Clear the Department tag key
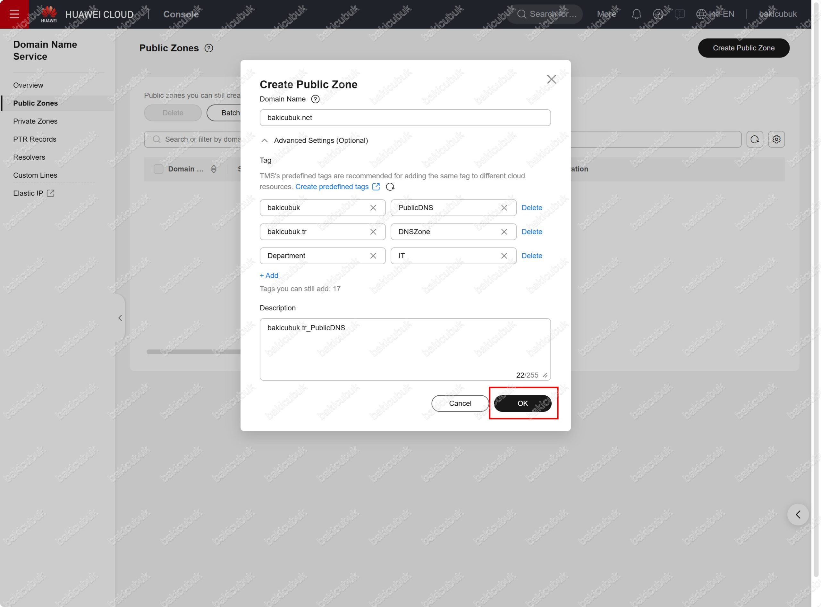The height and width of the screenshot is (607, 821). click(x=373, y=256)
